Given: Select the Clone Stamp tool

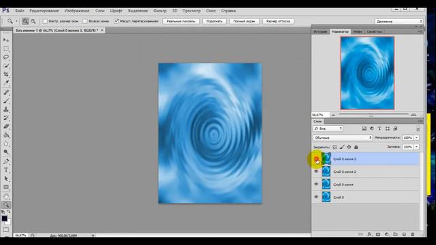Looking at the screenshot, I should pos(6,110).
